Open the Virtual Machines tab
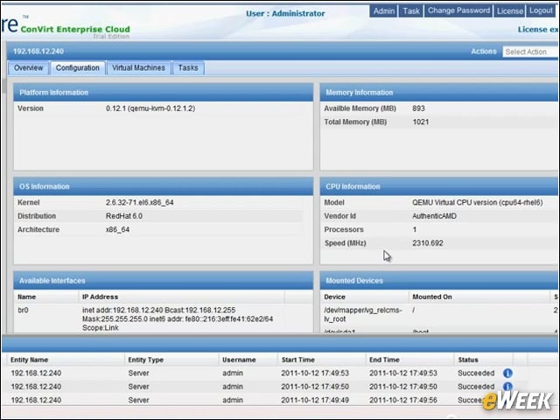This screenshot has height=420, width=560. (x=138, y=68)
